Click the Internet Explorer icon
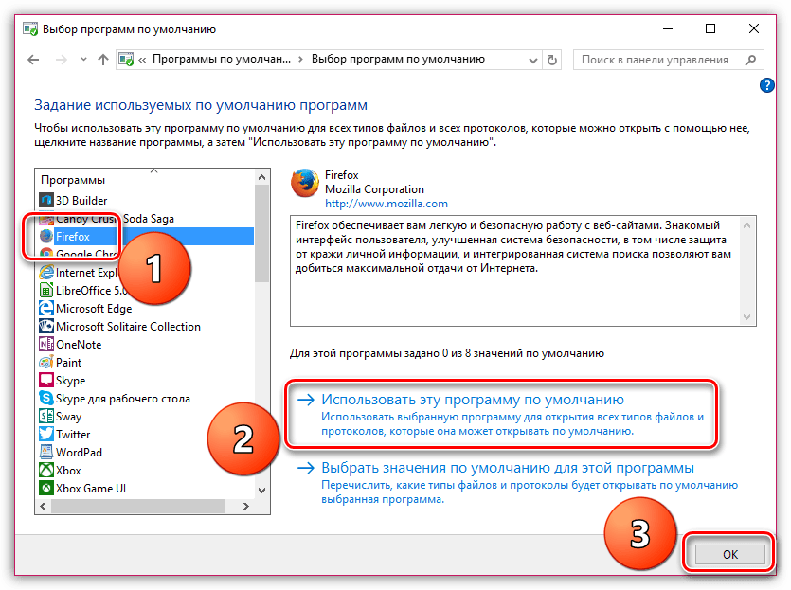Image resolution: width=791 pixels, height=590 pixels. pos(46,273)
